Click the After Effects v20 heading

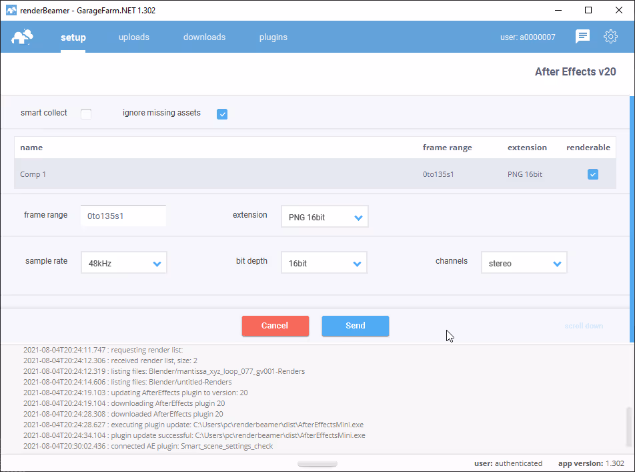[x=576, y=72]
